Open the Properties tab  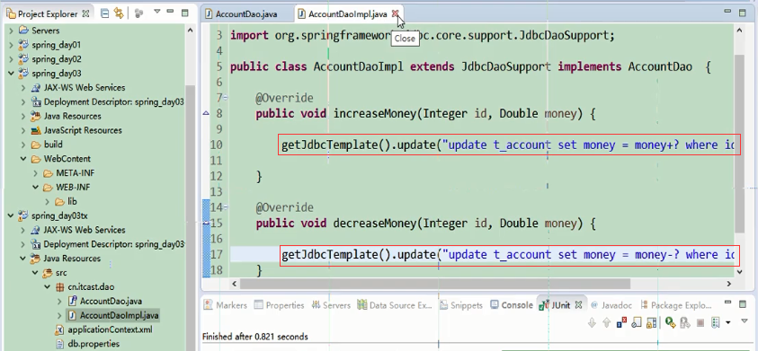(280, 305)
